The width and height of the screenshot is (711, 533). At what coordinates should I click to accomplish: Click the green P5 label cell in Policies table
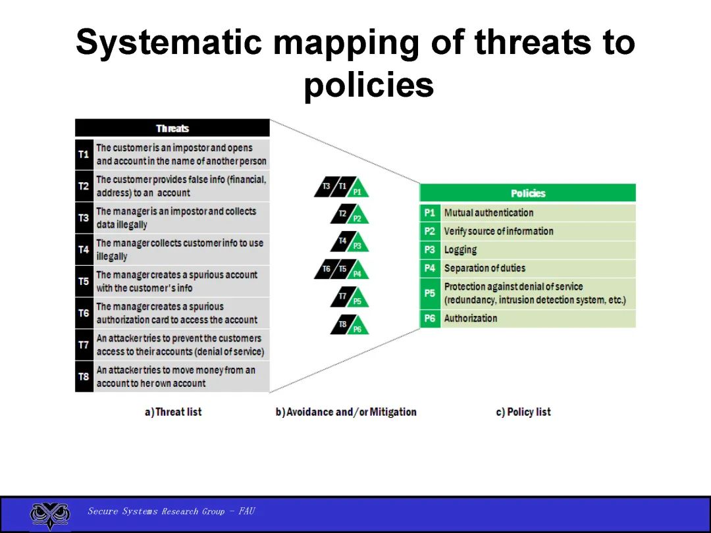point(430,293)
